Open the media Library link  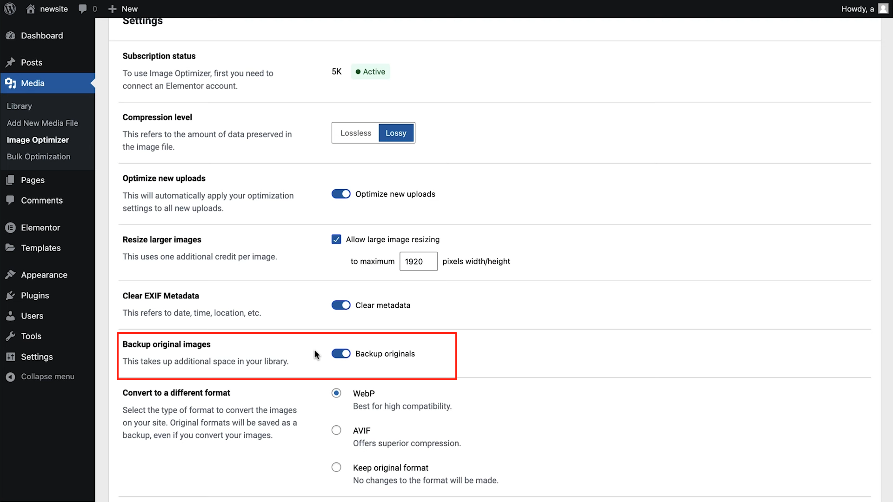pyautogui.click(x=19, y=106)
